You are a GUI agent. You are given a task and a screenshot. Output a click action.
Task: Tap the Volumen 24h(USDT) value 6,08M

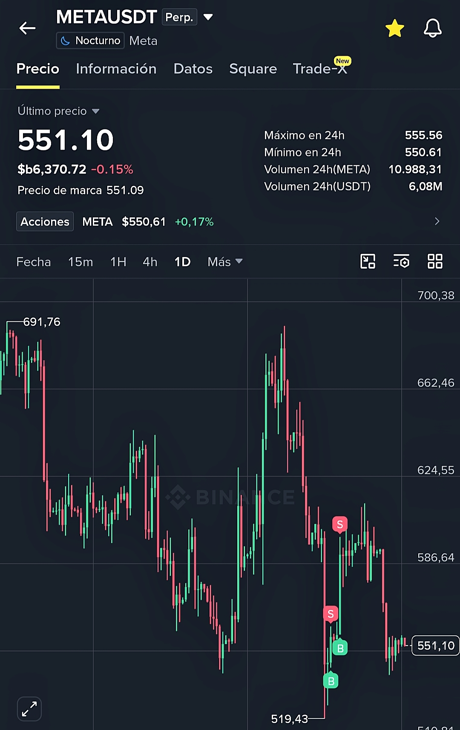point(425,186)
